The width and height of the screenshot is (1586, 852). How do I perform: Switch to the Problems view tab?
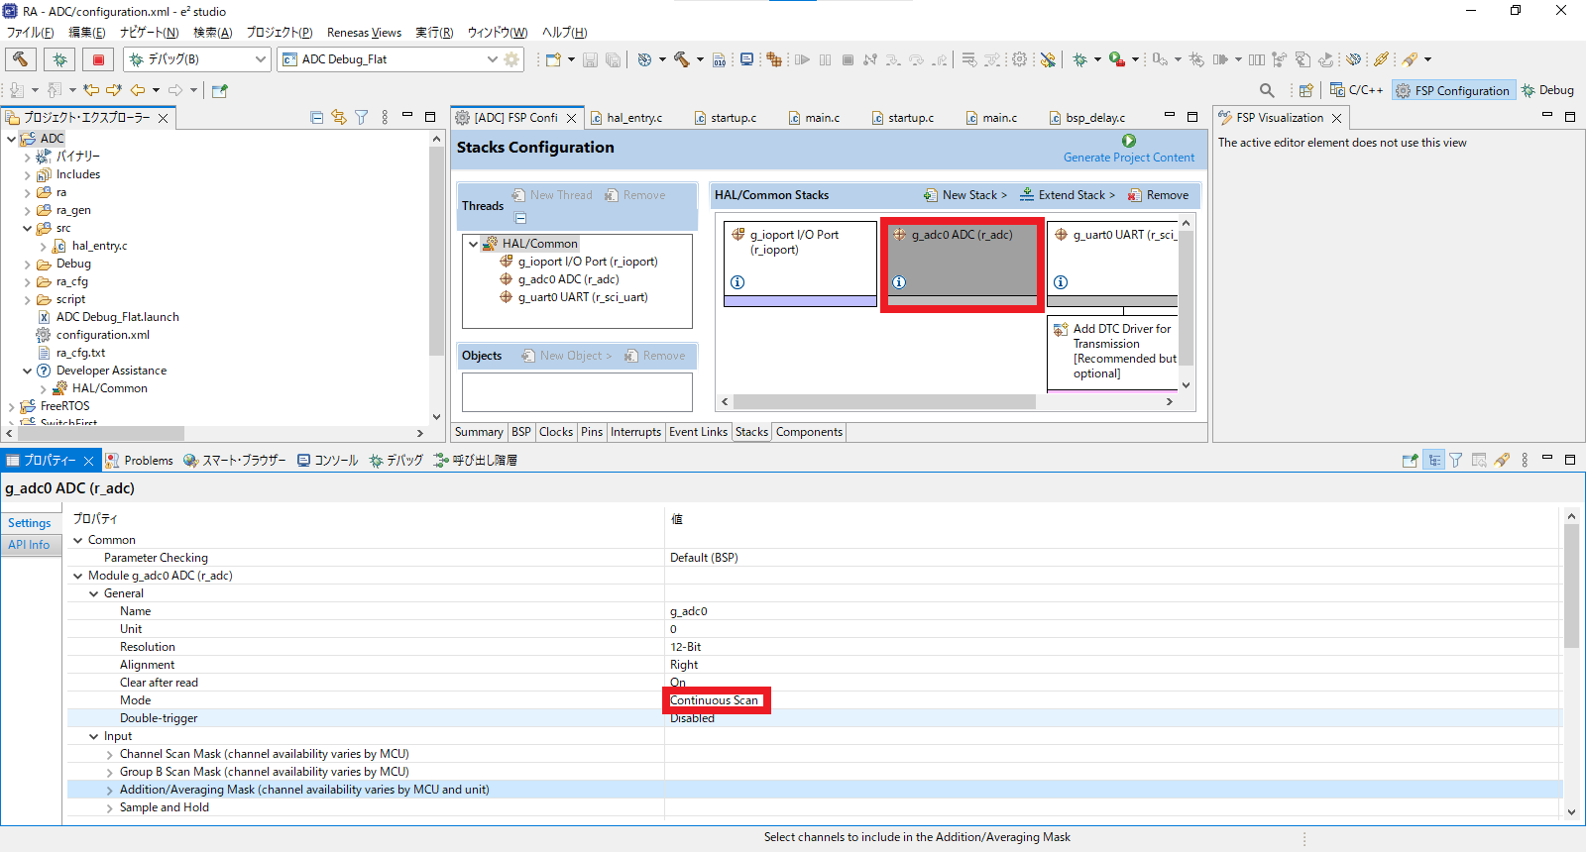tap(140, 461)
